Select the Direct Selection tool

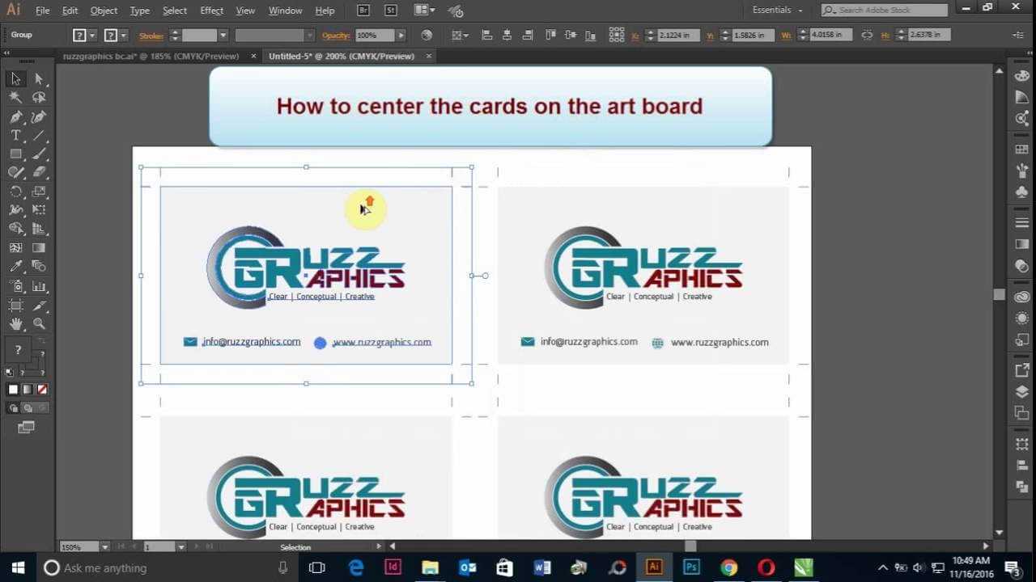click(x=39, y=78)
